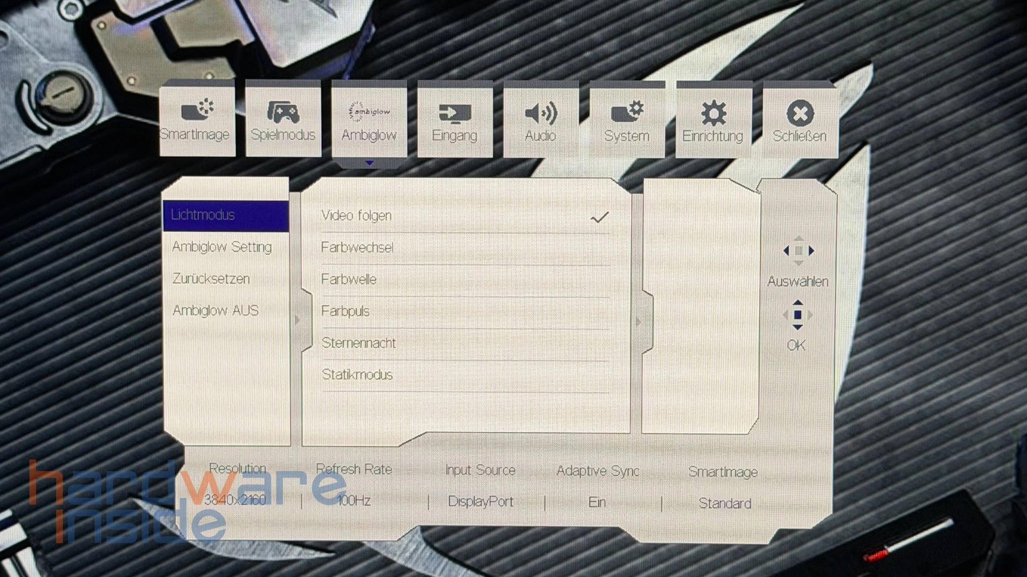The height and width of the screenshot is (577, 1027).
Task: Click Zurücksetzen to reset Ambiglow
Action: pos(211,279)
